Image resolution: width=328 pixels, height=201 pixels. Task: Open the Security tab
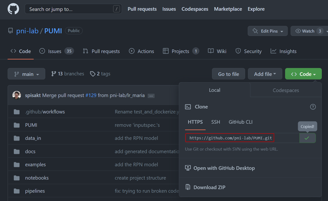click(x=248, y=51)
